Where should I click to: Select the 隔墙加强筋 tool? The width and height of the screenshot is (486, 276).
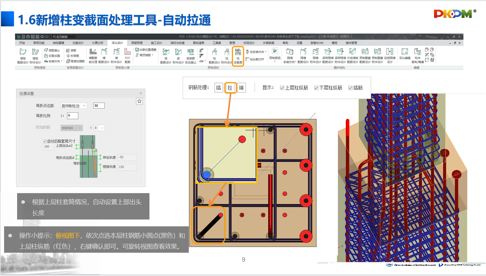point(75,61)
